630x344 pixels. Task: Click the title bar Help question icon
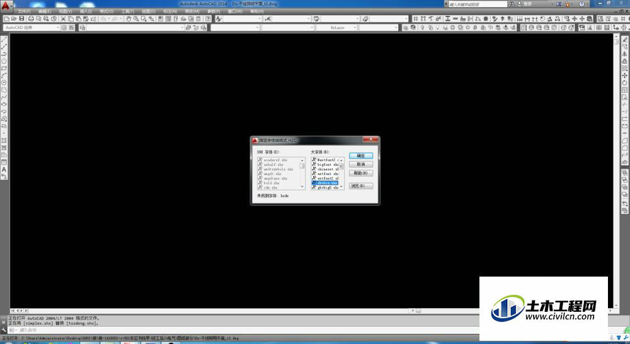[x=581, y=4]
